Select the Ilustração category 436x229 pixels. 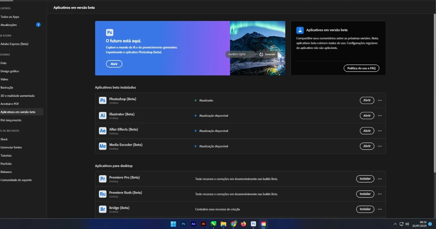point(7,88)
